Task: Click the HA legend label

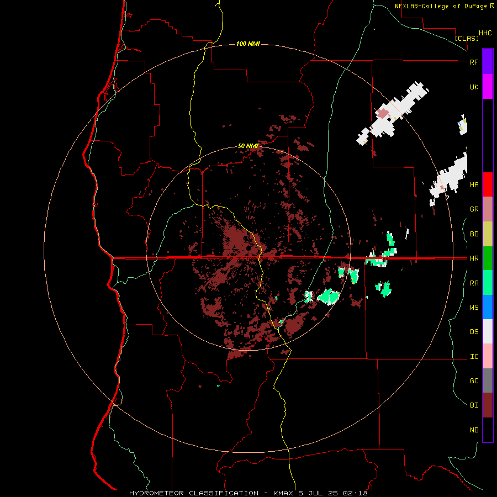Action: (474, 185)
